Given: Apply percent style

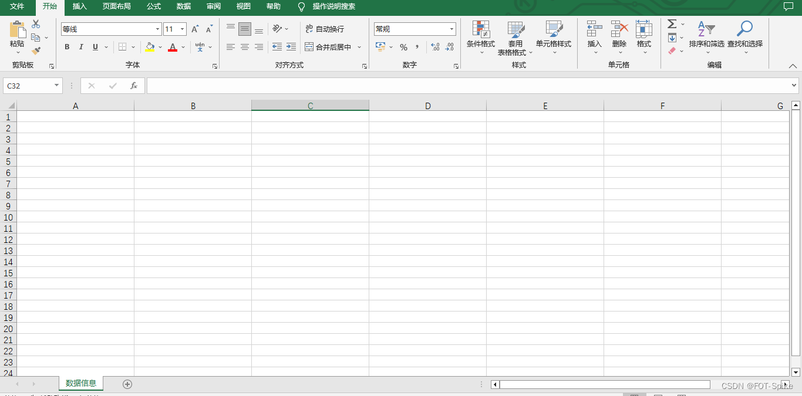Looking at the screenshot, I should click(403, 47).
